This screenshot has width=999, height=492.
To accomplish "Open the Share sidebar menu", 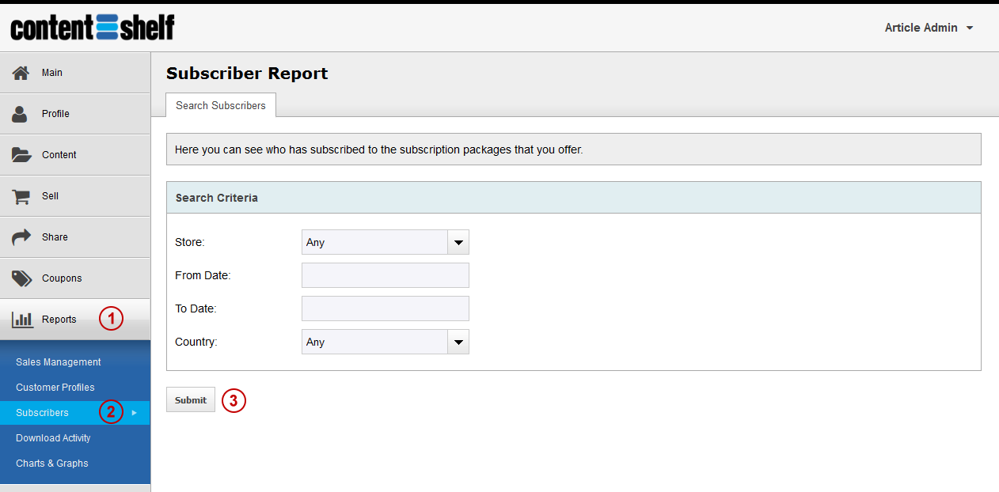I will [75, 237].
